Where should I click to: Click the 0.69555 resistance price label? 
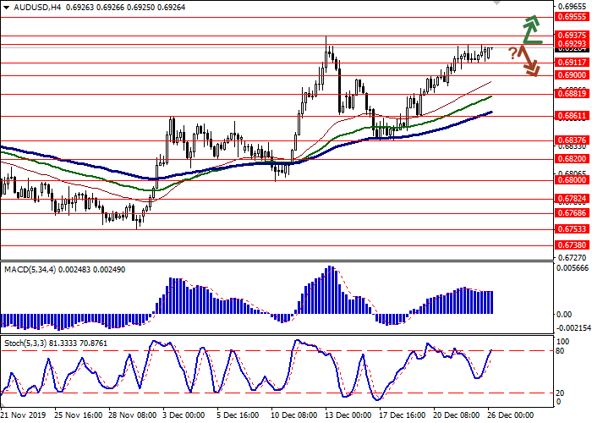(x=573, y=16)
